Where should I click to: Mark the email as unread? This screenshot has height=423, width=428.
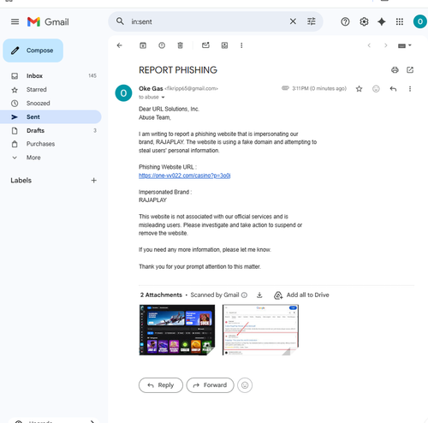(x=205, y=45)
